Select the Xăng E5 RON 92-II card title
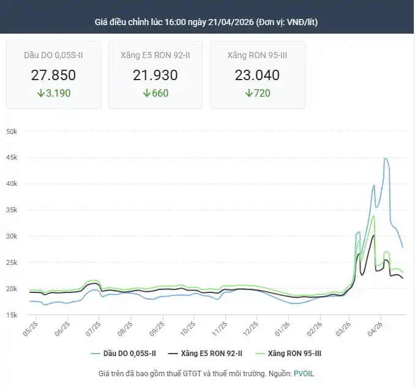Image resolution: width=415 pixels, height=386 pixels. pos(155,55)
